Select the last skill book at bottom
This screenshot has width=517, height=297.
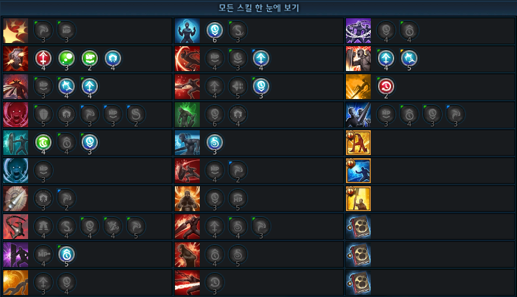point(358,283)
